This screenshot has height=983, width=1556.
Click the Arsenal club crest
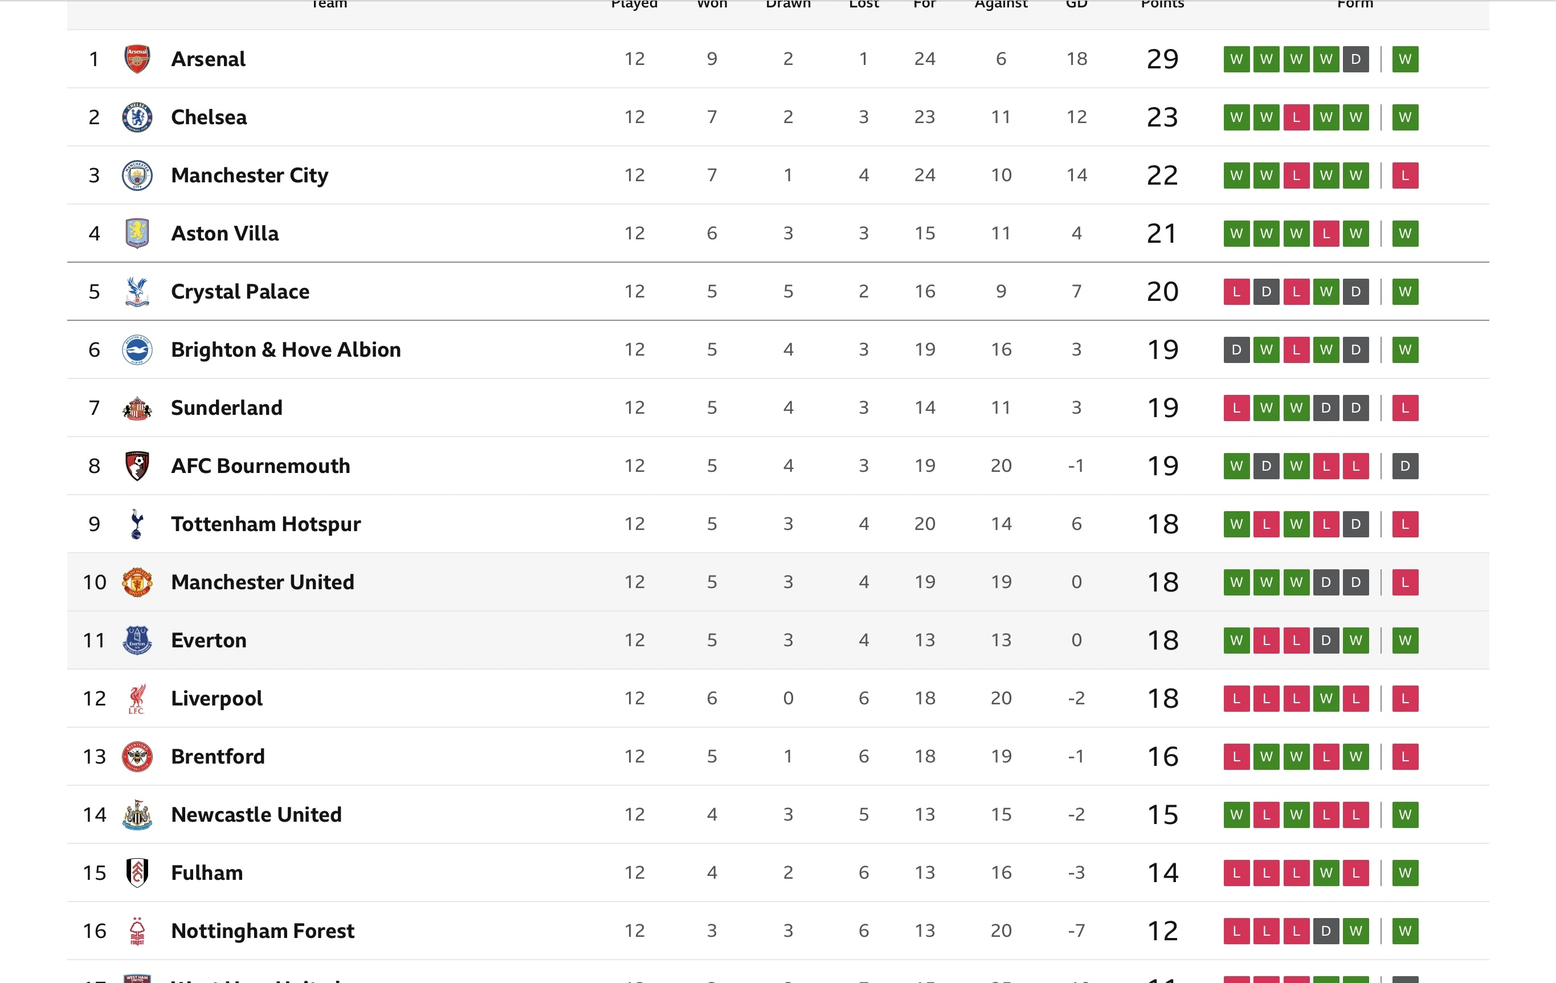click(137, 59)
